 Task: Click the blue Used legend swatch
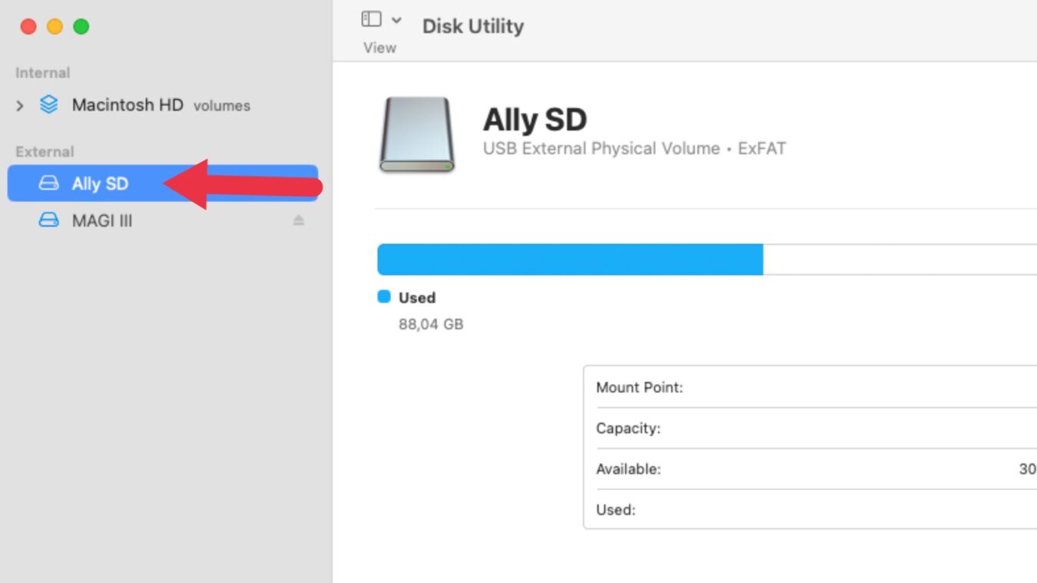tap(383, 296)
